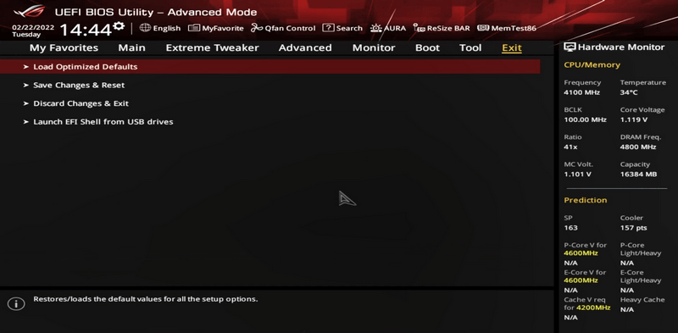Click the 16384 MB capacity value

pyautogui.click(x=638, y=175)
